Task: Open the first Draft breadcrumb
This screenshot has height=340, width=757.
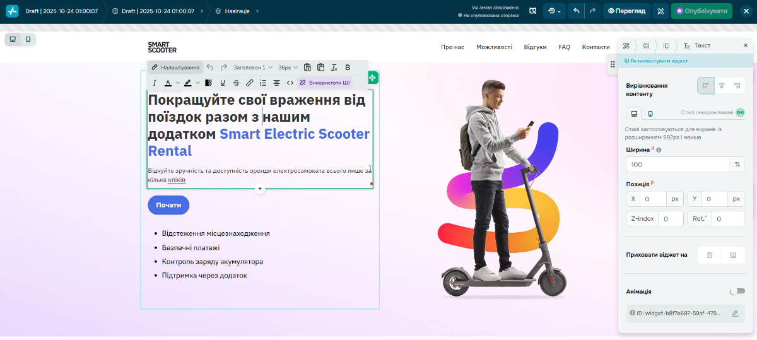Action: click(61, 11)
